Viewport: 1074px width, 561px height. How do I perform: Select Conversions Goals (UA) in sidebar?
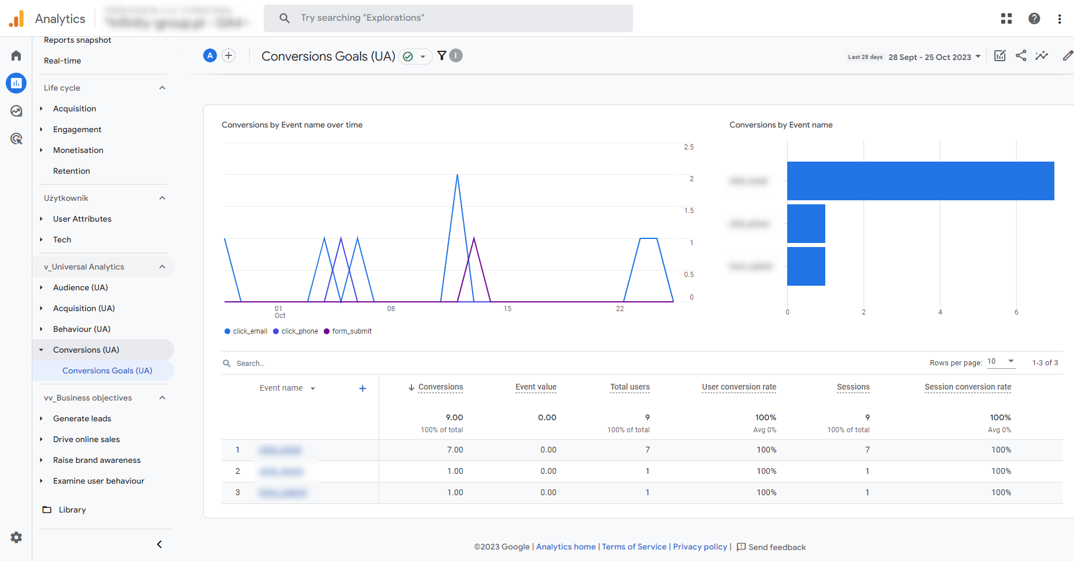[107, 370]
